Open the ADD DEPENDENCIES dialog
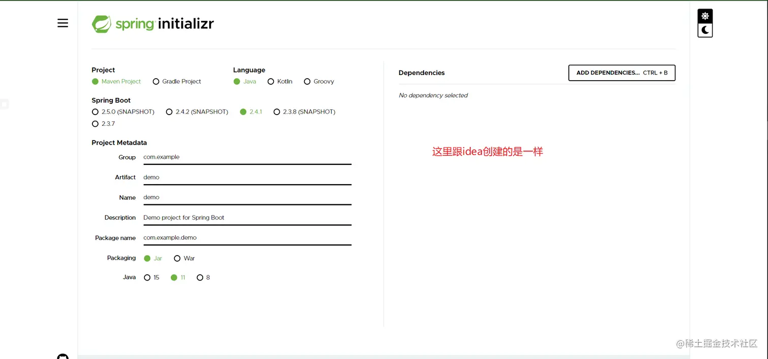 [621, 73]
